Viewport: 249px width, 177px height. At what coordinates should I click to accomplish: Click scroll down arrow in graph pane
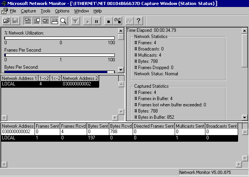(x=121, y=70)
